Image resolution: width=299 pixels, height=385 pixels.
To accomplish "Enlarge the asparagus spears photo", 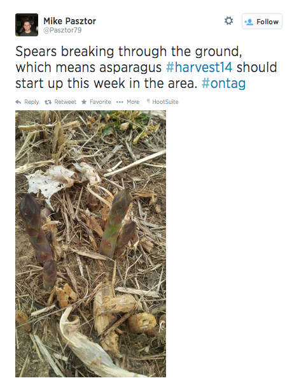I will click(90, 244).
